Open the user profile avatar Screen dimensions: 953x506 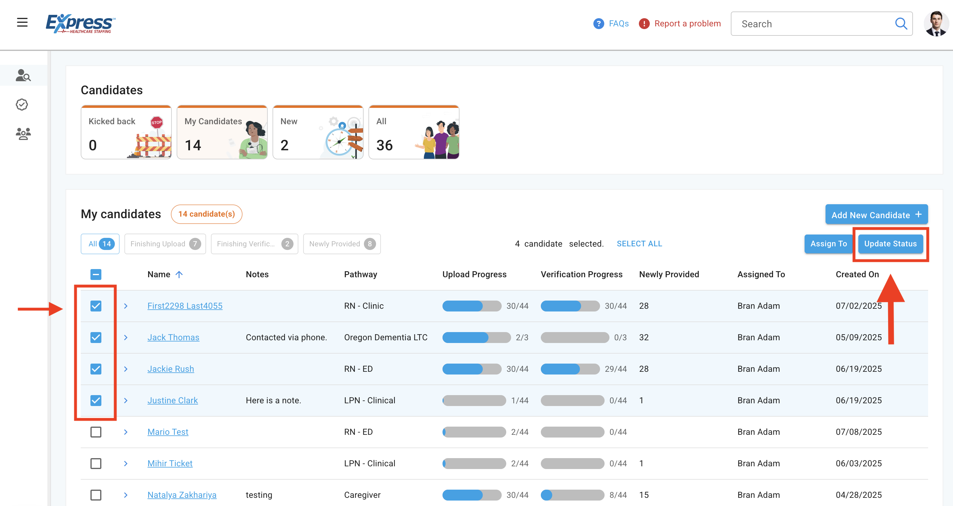pos(936,24)
